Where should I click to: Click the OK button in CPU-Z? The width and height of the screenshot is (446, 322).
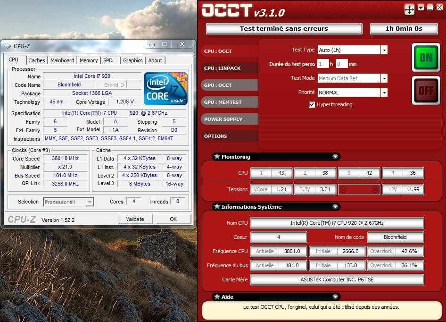(173, 219)
